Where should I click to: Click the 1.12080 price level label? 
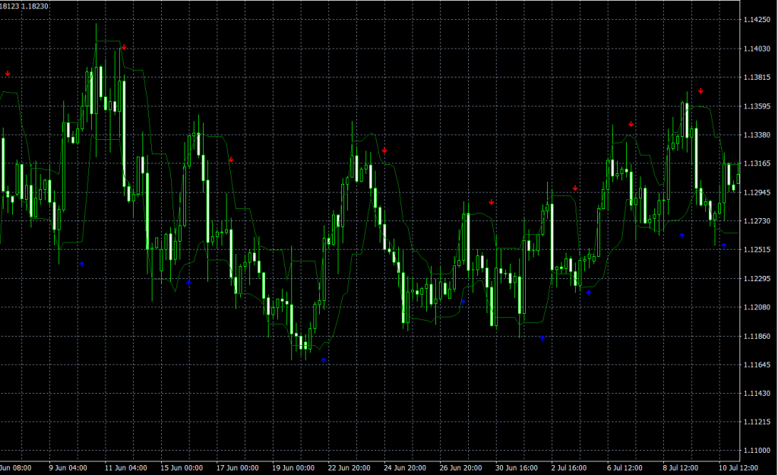coord(757,307)
